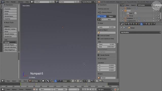
Task: Open the Material properties tab
Action: pos(146,24)
